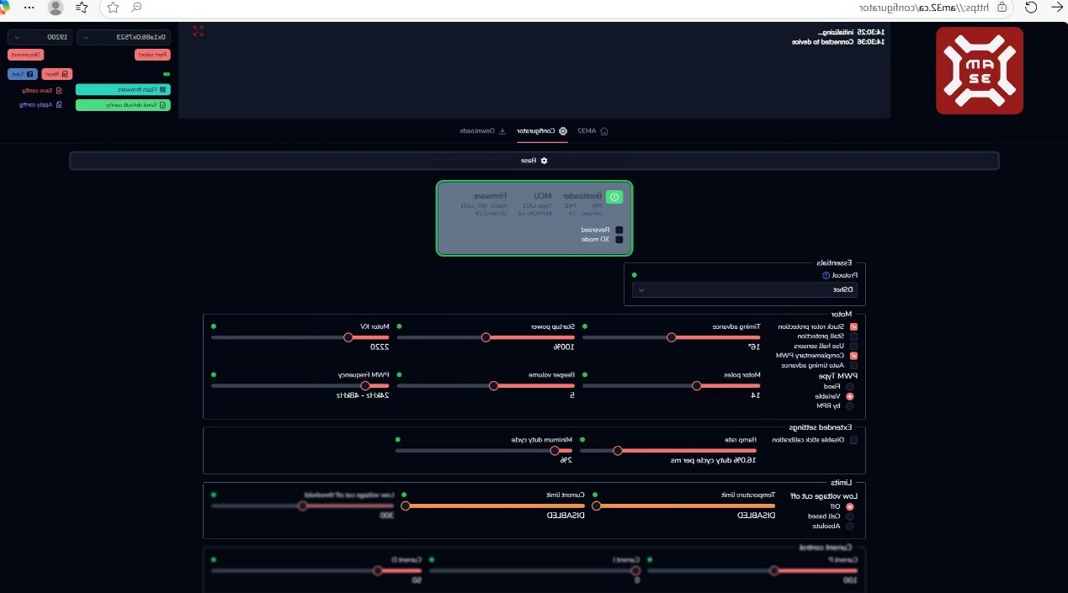The height and width of the screenshot is (593, 1068).
Task: Click the green info icon beside Bootloader
Action: pyautogui.click(x=614, y=197)
